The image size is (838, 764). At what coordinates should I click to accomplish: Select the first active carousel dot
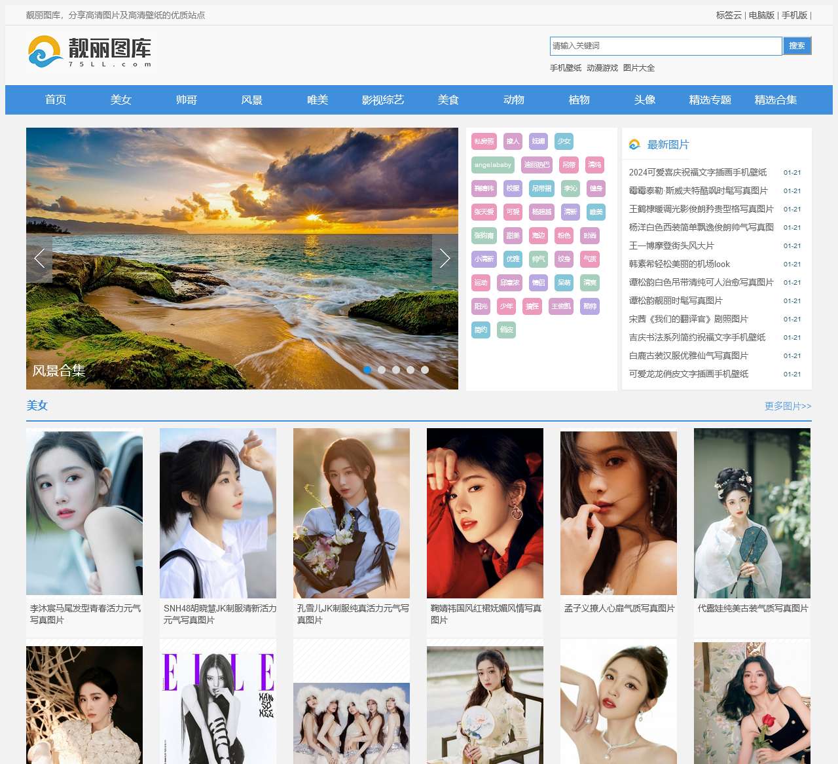pyautogui.click(x=367, y=370)
